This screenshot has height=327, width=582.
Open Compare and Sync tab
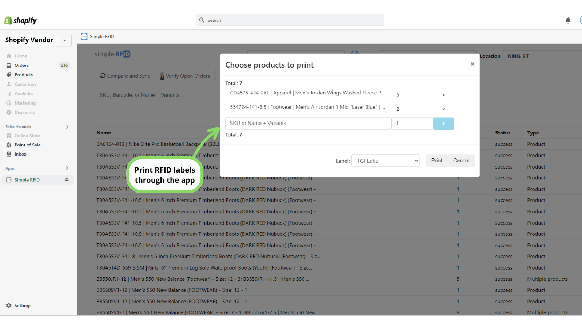(x=125, y=76)
